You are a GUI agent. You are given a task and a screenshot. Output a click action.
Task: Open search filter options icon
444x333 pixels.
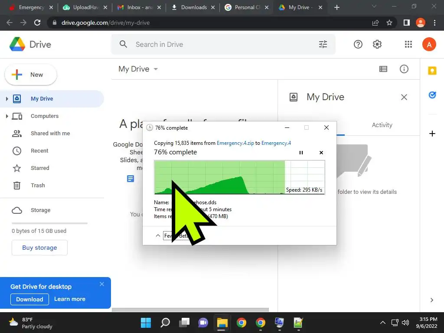click(x=323, y=44)
